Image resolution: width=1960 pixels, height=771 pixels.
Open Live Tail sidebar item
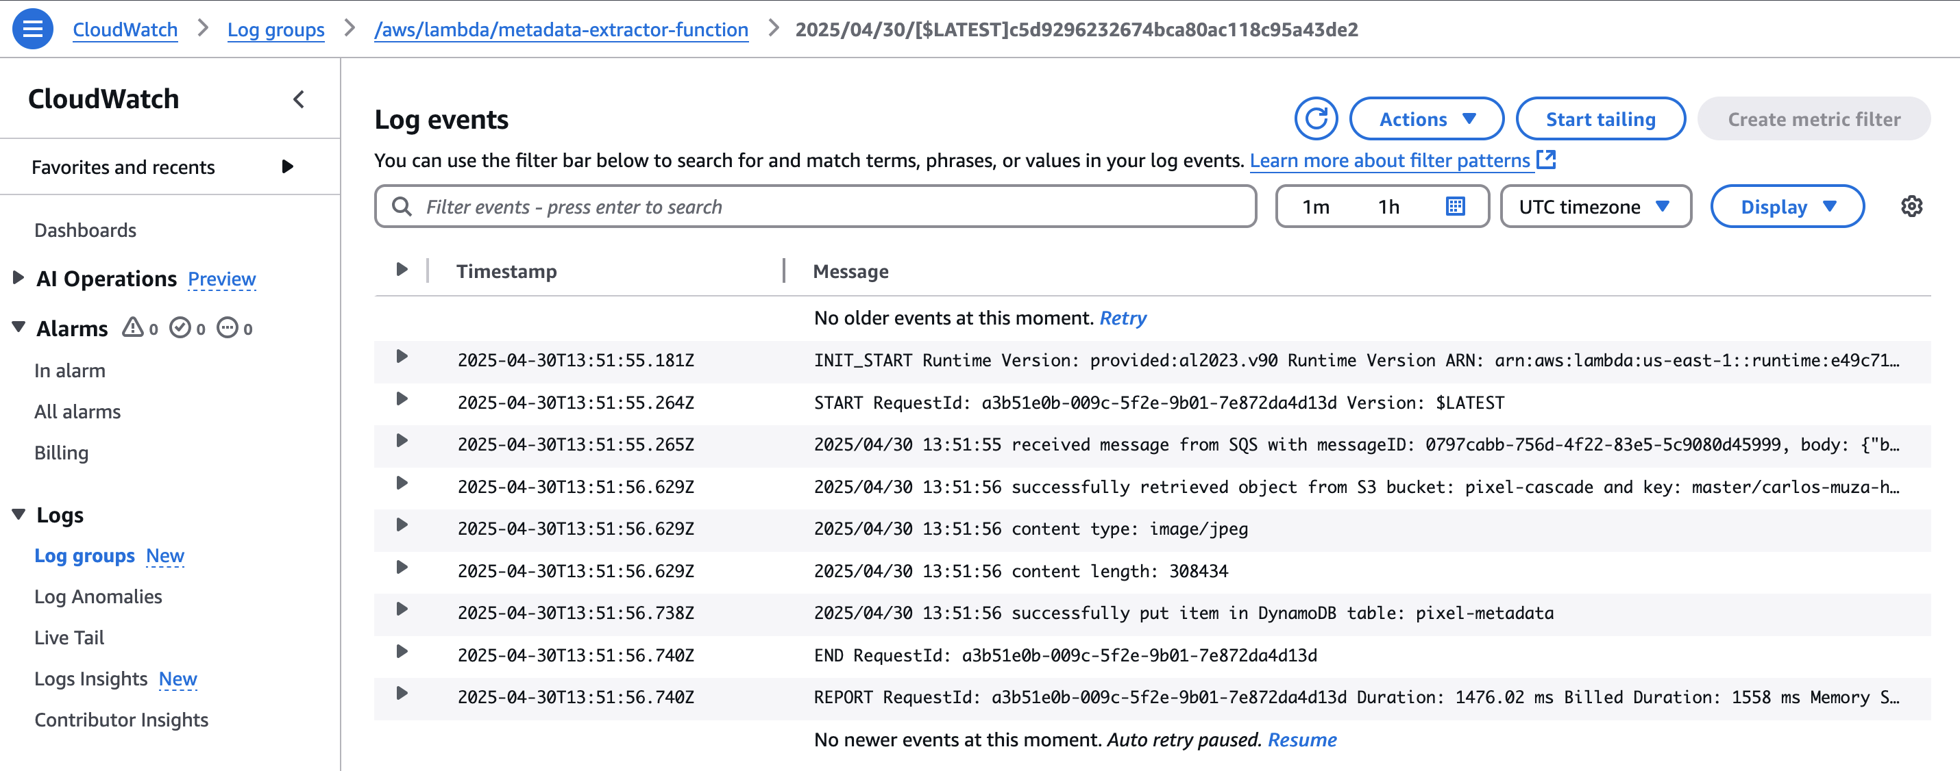click(x=69, y=637)
